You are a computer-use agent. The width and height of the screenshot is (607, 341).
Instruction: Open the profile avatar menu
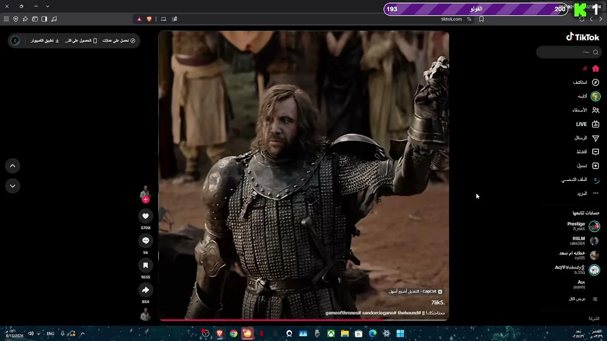(15, 41)
